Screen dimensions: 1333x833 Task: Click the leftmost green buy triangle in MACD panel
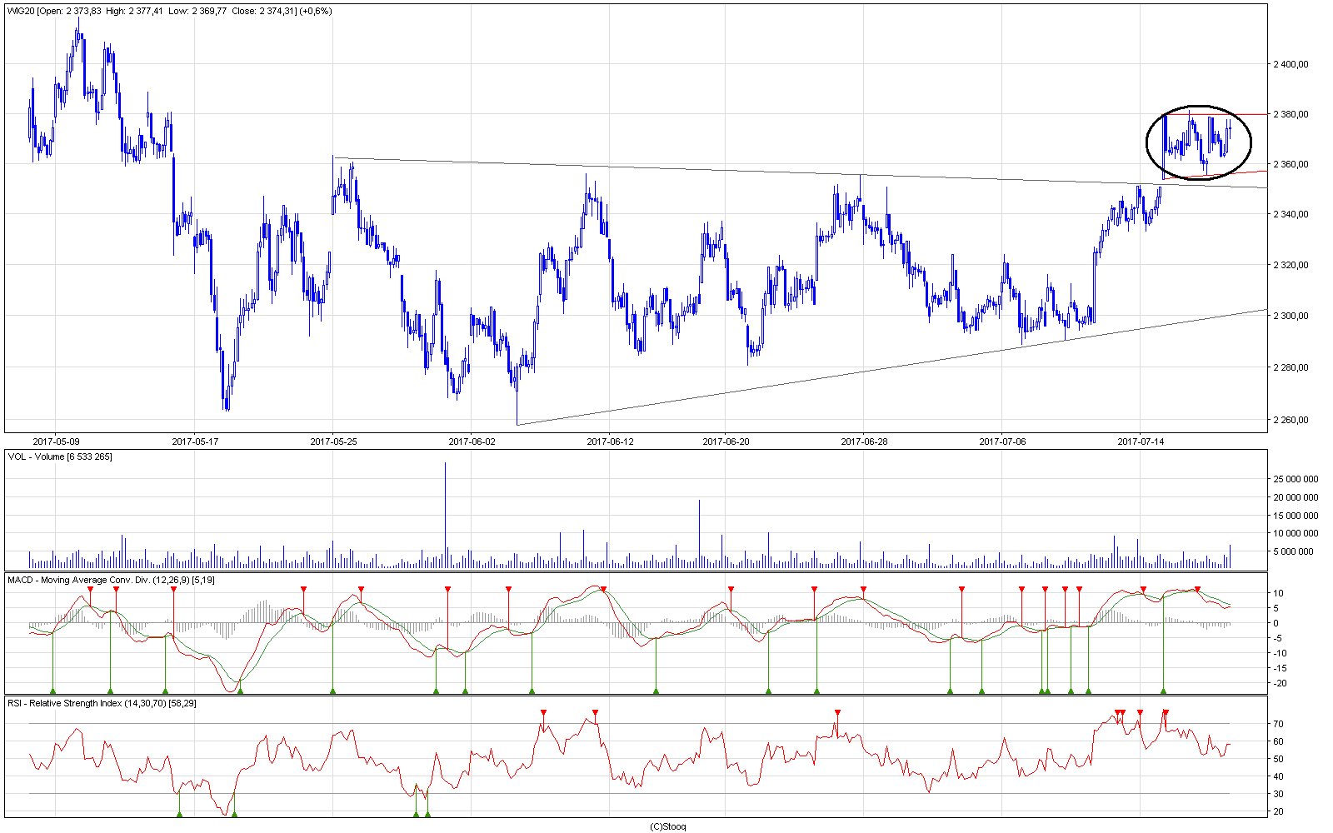52,691
